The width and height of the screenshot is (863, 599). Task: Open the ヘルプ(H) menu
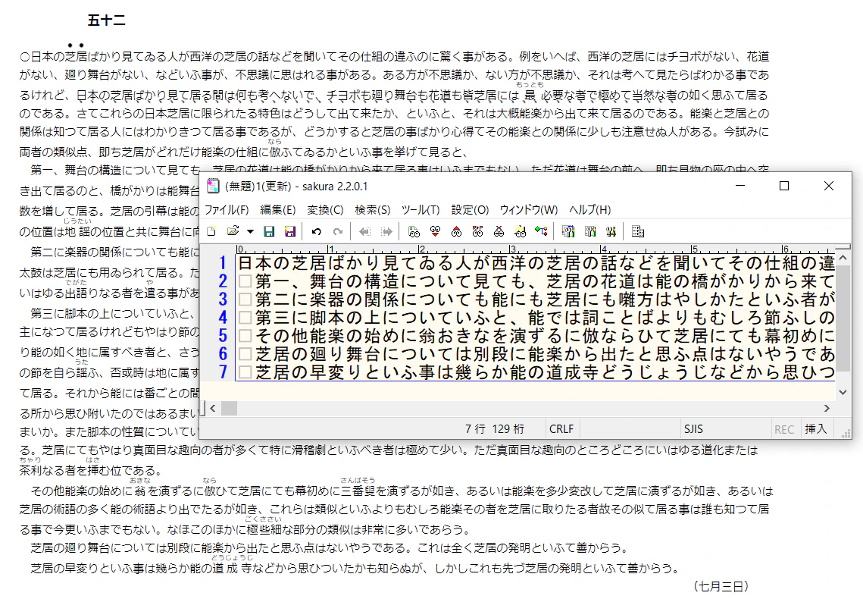coord(590,210)
